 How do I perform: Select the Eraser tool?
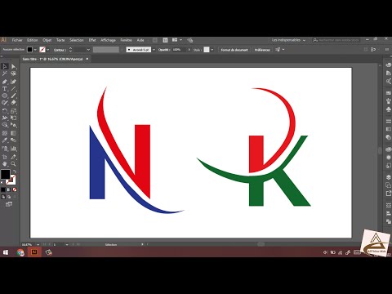[x=13, y=103]
